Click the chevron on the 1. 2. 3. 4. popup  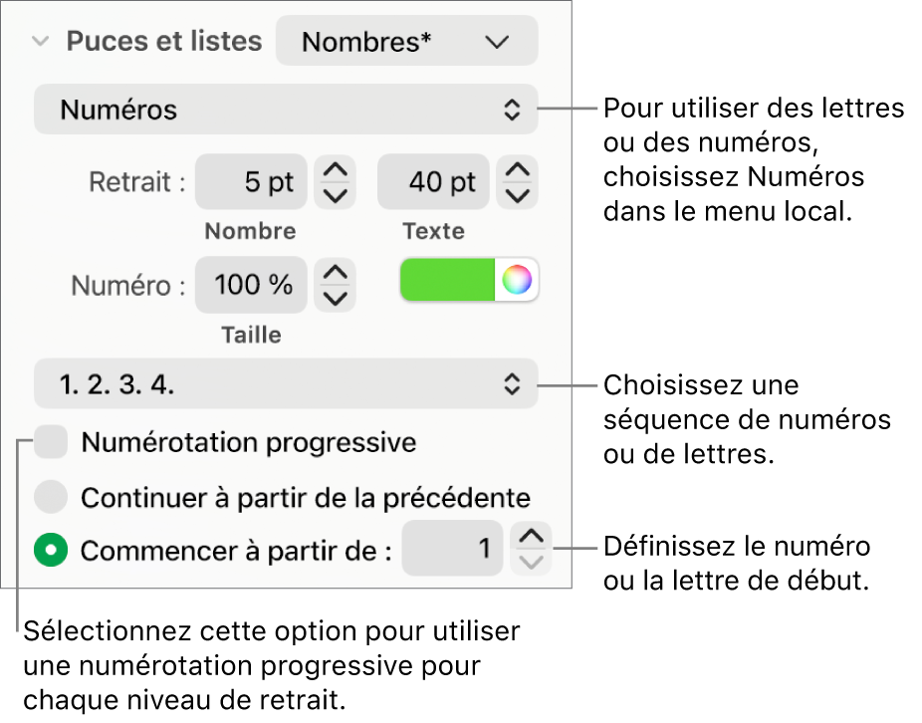512,384
